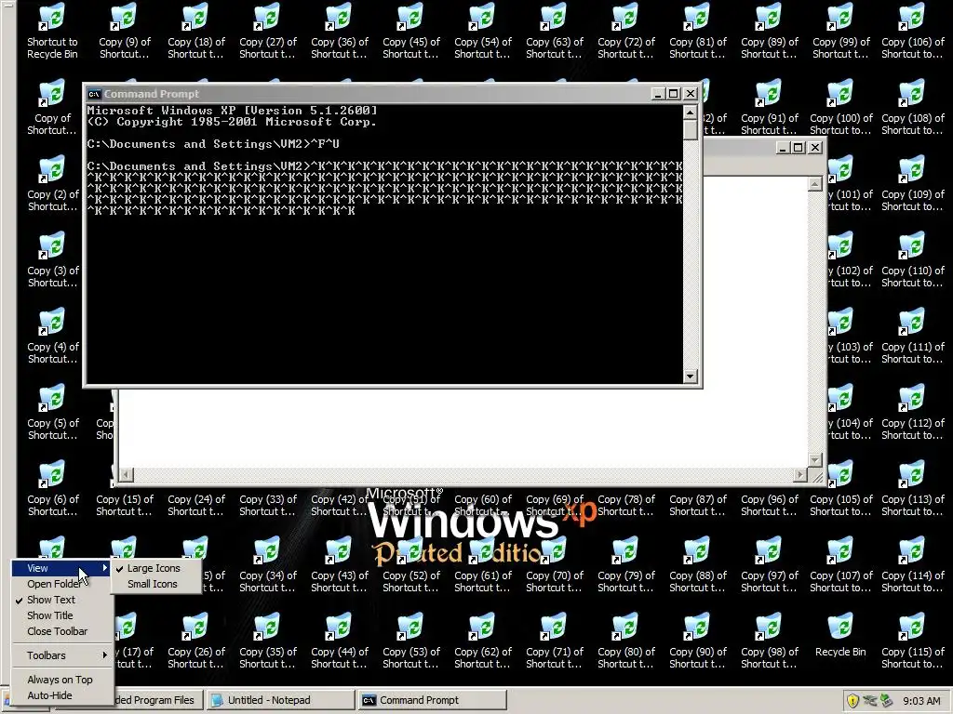Select Copy (6) of Shortcut desktop icon

click(x=52, y=488)
